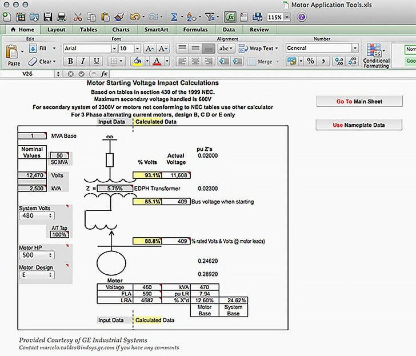This screenshot has height=356, width=416.
Task: Align text to the right
Action: point(209,62)
